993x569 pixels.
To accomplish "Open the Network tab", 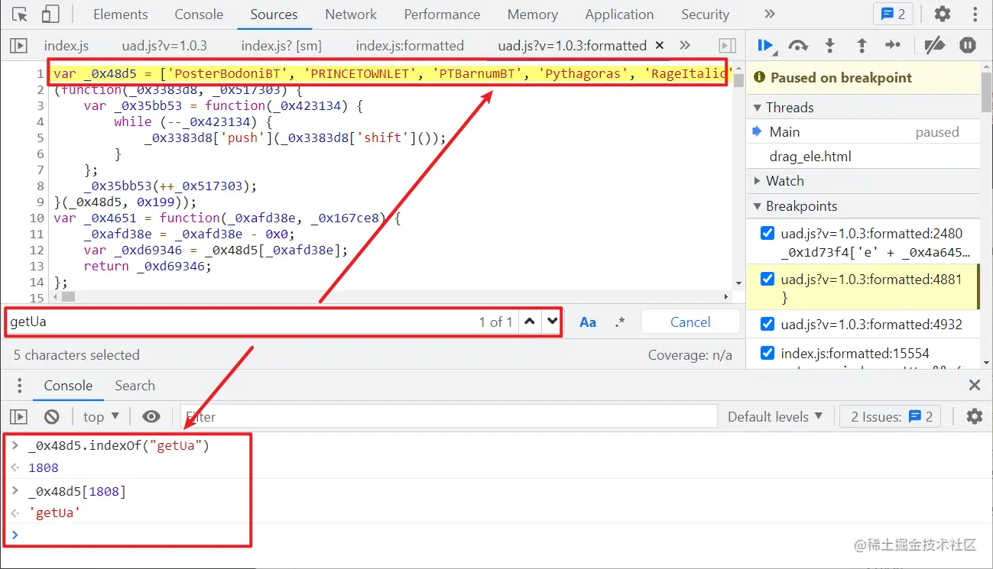I will pos(351,15).
